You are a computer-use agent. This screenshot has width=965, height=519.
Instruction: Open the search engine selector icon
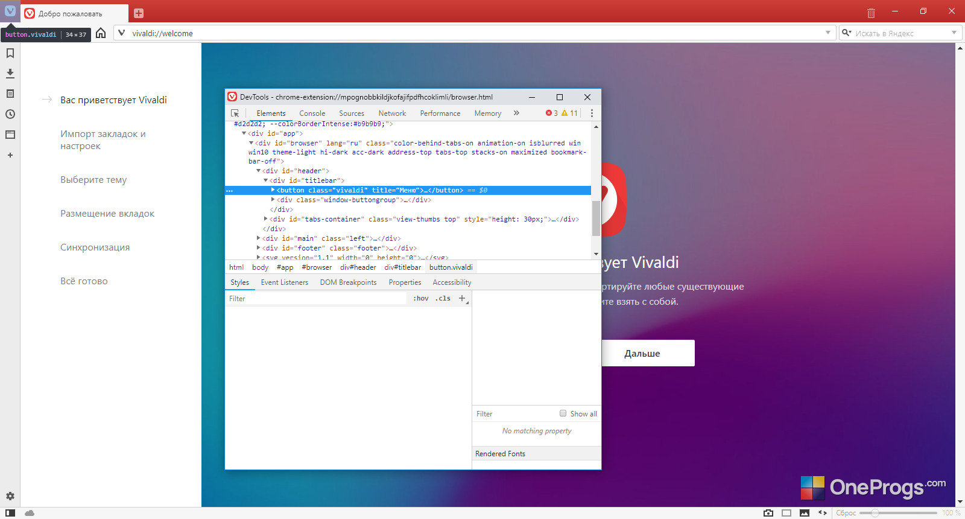point(847,33)
